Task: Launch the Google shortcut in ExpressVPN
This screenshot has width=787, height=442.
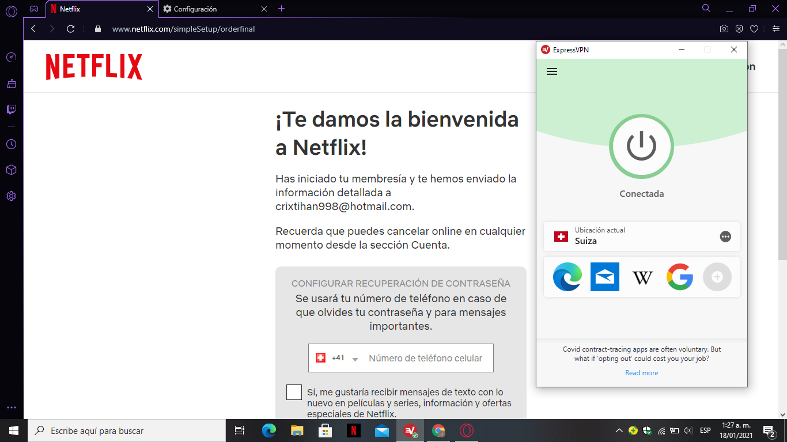Action: click(x=680, y=277)
